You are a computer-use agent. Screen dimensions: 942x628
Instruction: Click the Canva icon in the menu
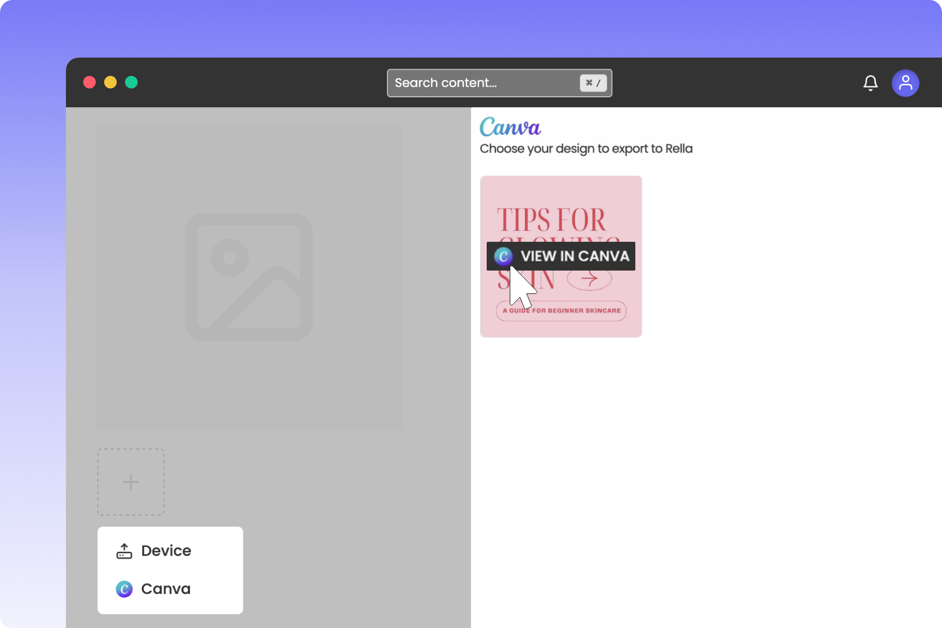pos(124,589)
